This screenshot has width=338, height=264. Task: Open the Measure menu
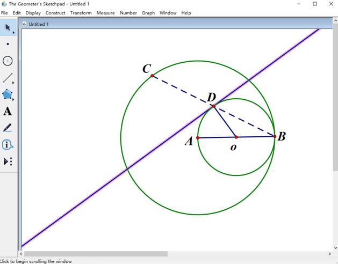pyautogui.click(x=106, y=13)
